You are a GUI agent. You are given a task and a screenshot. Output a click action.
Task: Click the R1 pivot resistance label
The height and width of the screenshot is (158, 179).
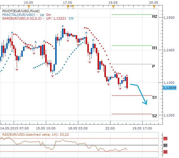click(x=155, y=48)
